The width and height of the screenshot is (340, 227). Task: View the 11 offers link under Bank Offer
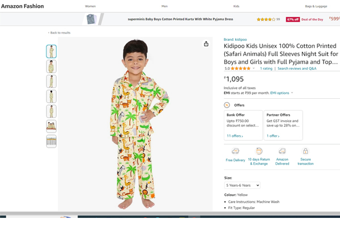coord(235,136)
